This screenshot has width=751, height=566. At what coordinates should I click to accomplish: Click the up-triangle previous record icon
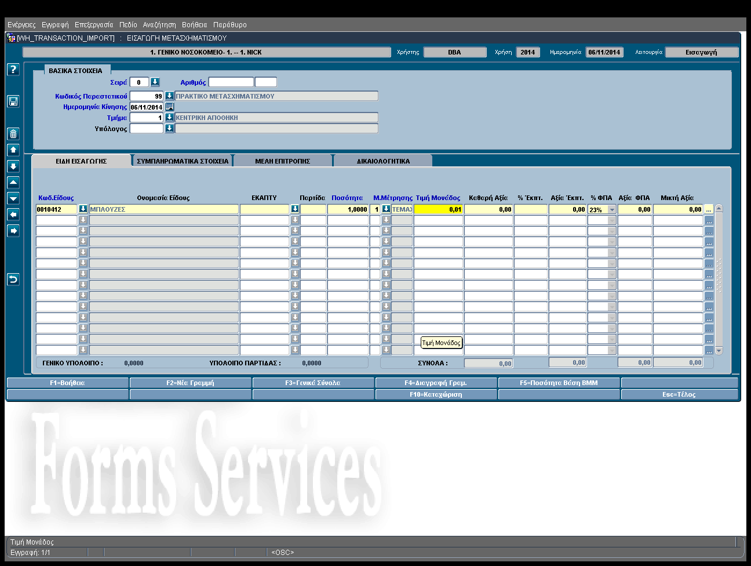tap(13, 182)
